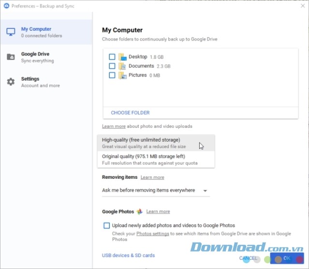Click the Desktop folder name

pyautogui.click(x=138, y=56)
